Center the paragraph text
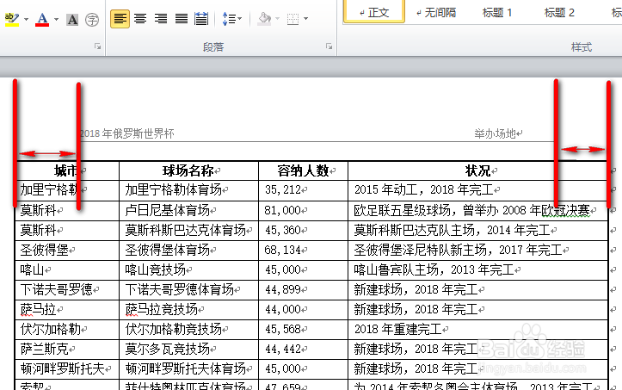Image resolution: width=622 pixels, height=390 pixels. click(x=140, y=19)
